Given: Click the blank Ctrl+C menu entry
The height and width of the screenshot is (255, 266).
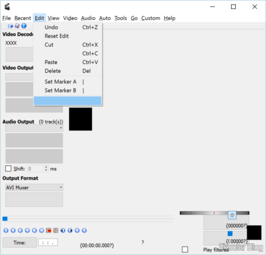Looking at the screenshot, I should (x=68, y=53).
